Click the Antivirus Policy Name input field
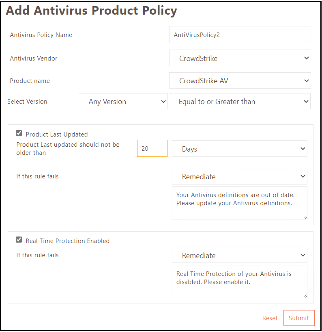322x332 pixels. 240,35
